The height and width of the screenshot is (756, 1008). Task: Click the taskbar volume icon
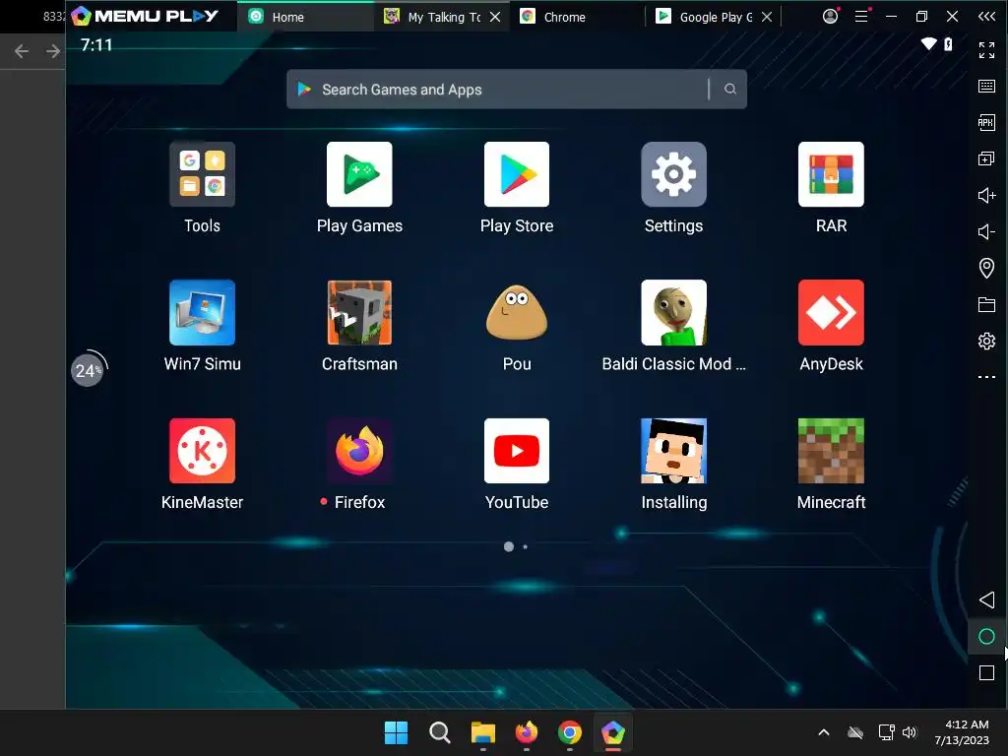click(909, 732)
